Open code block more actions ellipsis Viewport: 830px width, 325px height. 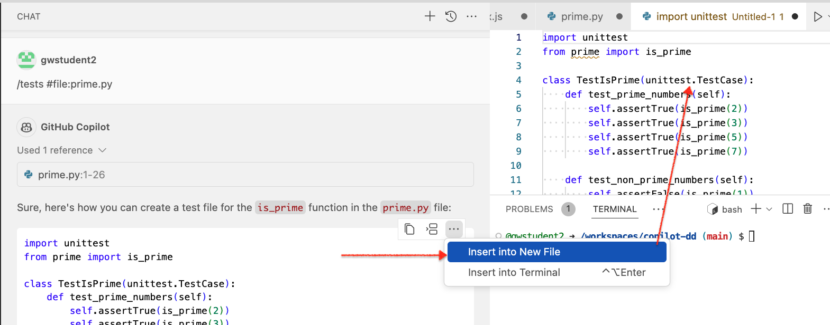pos(453,229)
